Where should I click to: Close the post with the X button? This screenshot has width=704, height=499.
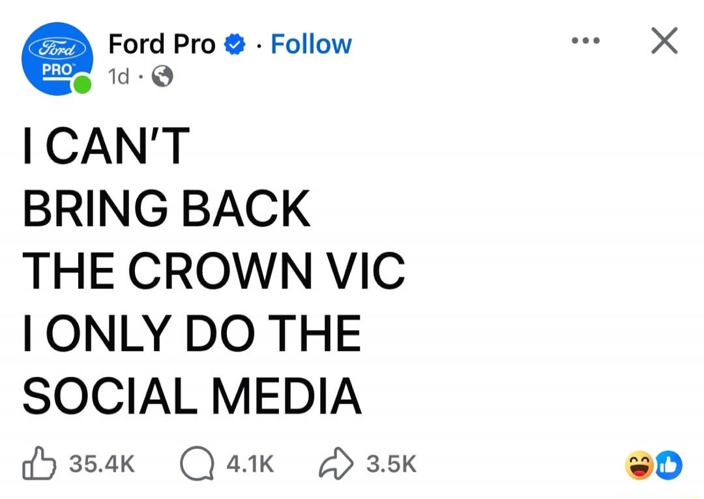coord(664,39)
